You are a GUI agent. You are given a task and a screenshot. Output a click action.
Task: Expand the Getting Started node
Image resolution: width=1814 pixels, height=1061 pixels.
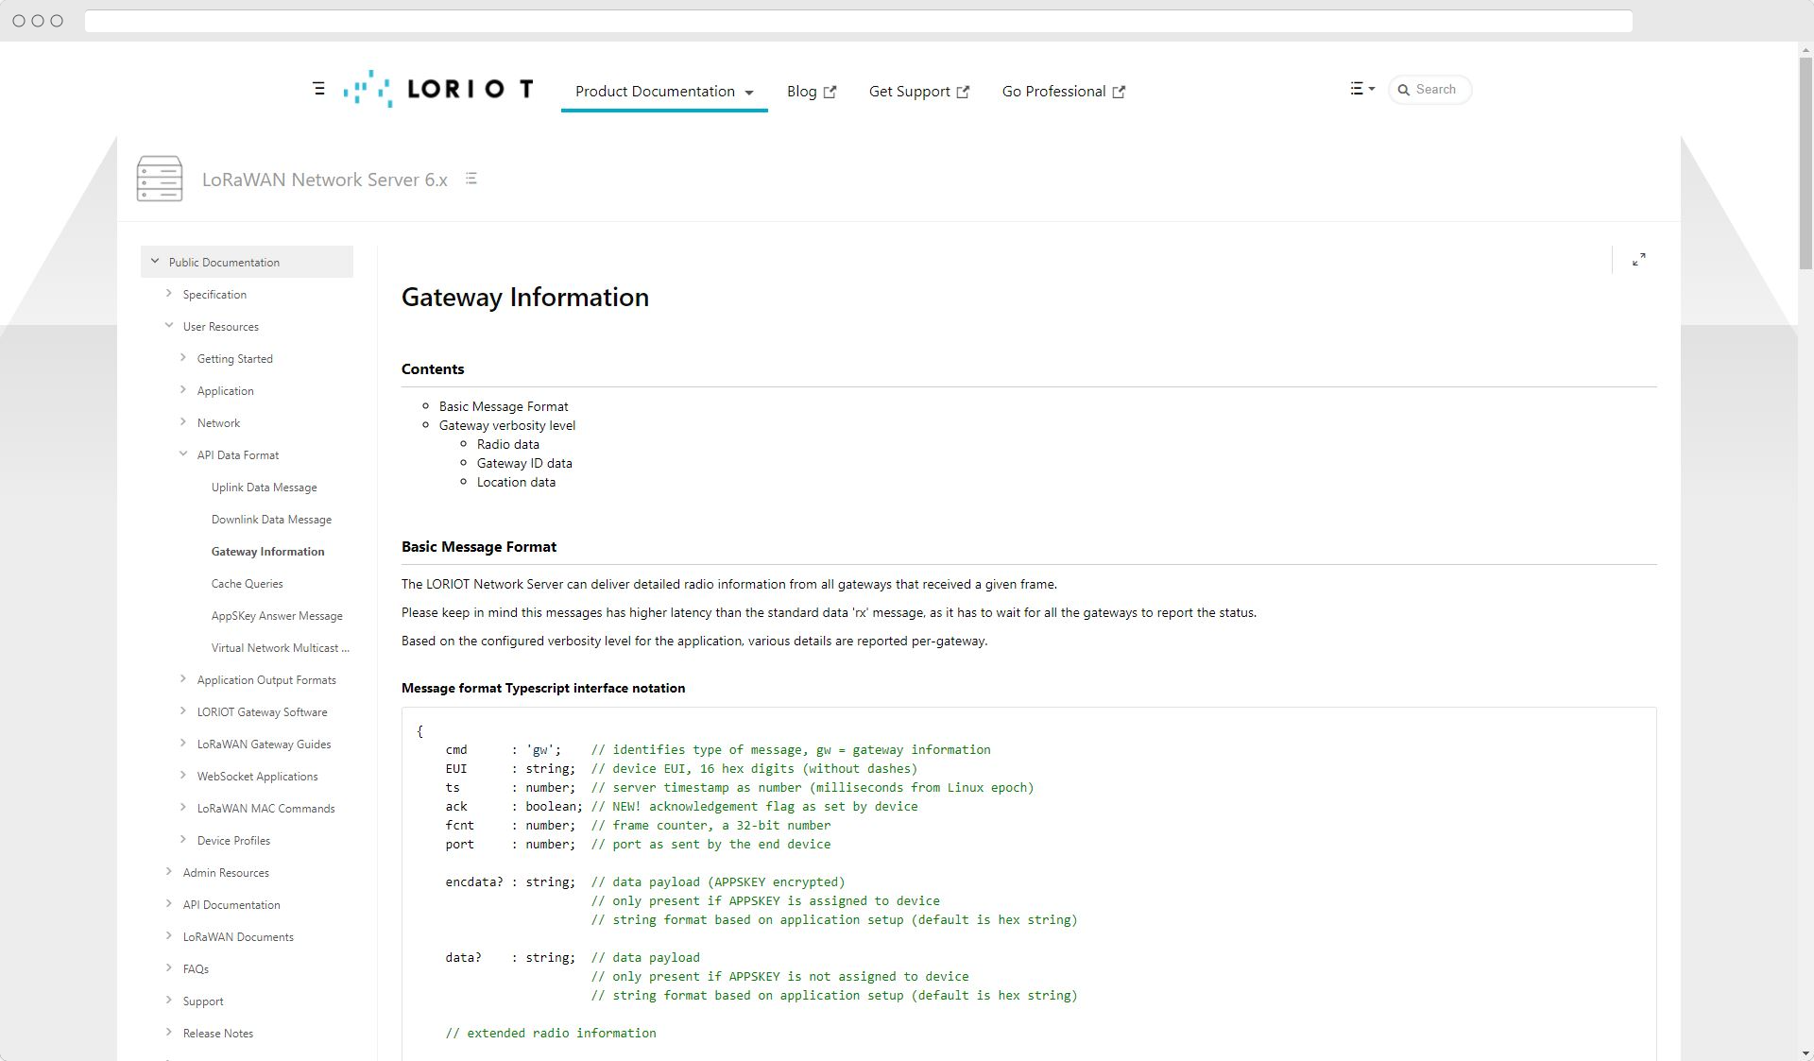point(183,358)
